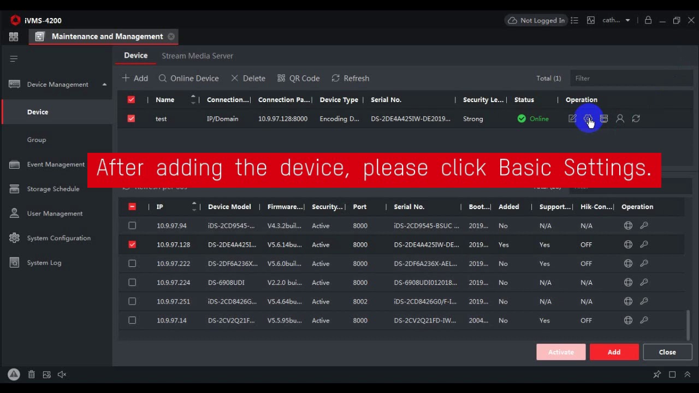Screen dimensions: 699x393
Task: Check the 10.9.97.224 device checkbox
Action: coord(132,282)
